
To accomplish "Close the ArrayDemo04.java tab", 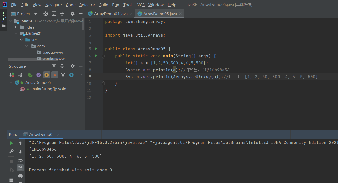I will 131,14.
